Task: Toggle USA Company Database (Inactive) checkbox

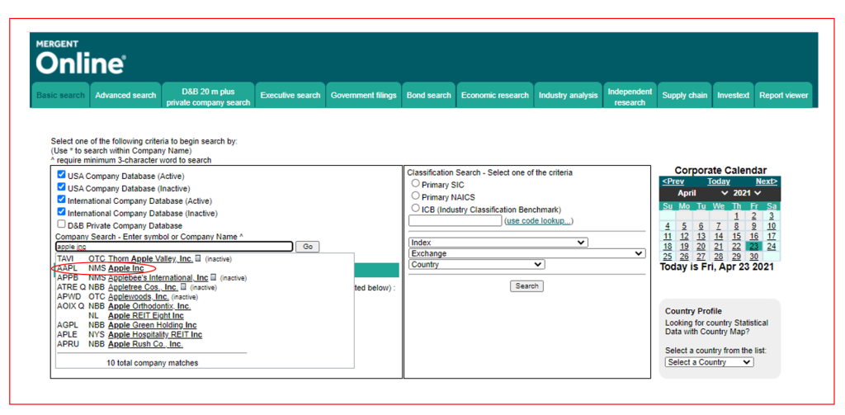Action: 61,187
